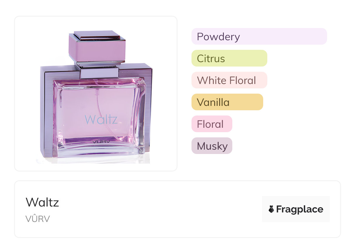Screen dimensions: 355x252
Task: Pick the Vanilla accord bar
Action: pos(227,102)
